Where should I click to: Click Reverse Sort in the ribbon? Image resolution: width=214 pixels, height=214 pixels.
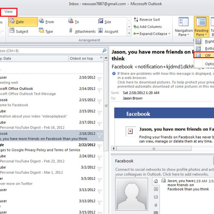(147, 20)
